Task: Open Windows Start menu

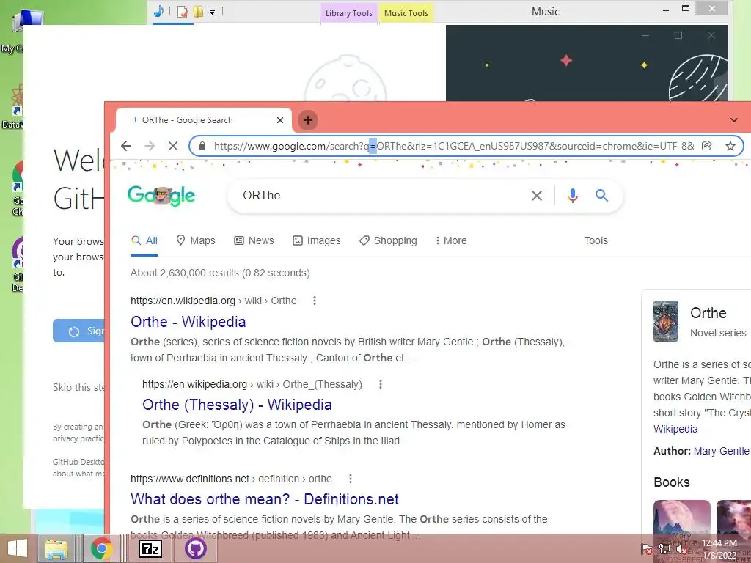Action: click(x=18, y=548)
